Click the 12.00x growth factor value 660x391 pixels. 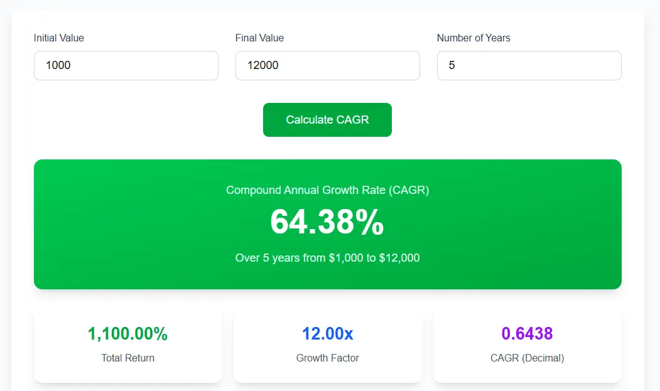[327, 334]
